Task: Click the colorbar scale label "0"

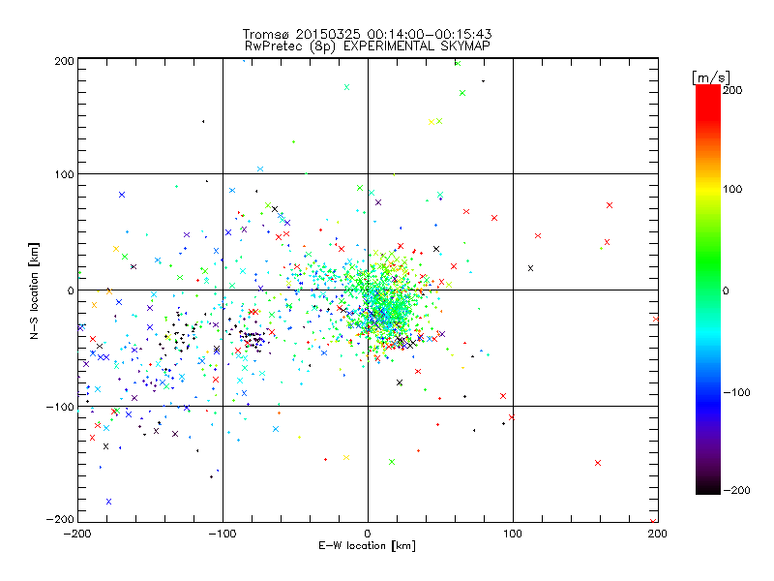Action: pyautogui.click(x=726, y=290)
